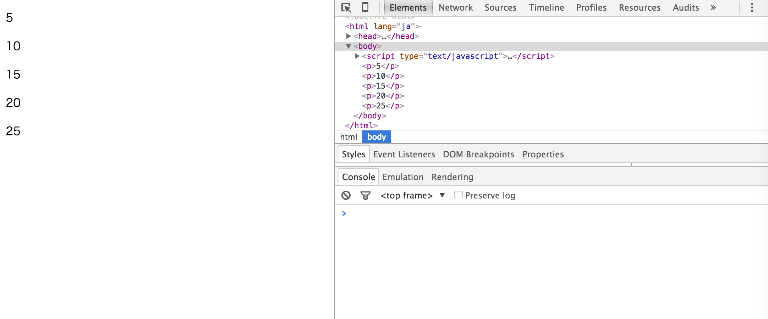Image resolution: width=768 pixels, height=319 pixels.
Task: Expand the script element node
Action: (x=356, y=56)
